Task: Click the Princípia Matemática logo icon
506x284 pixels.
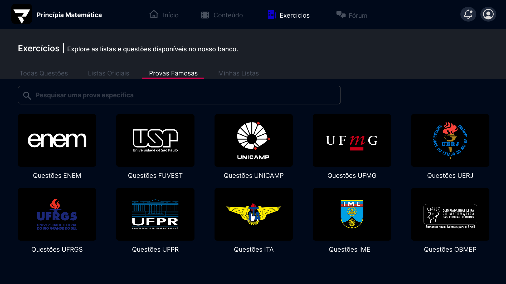Action: [22, 14]
